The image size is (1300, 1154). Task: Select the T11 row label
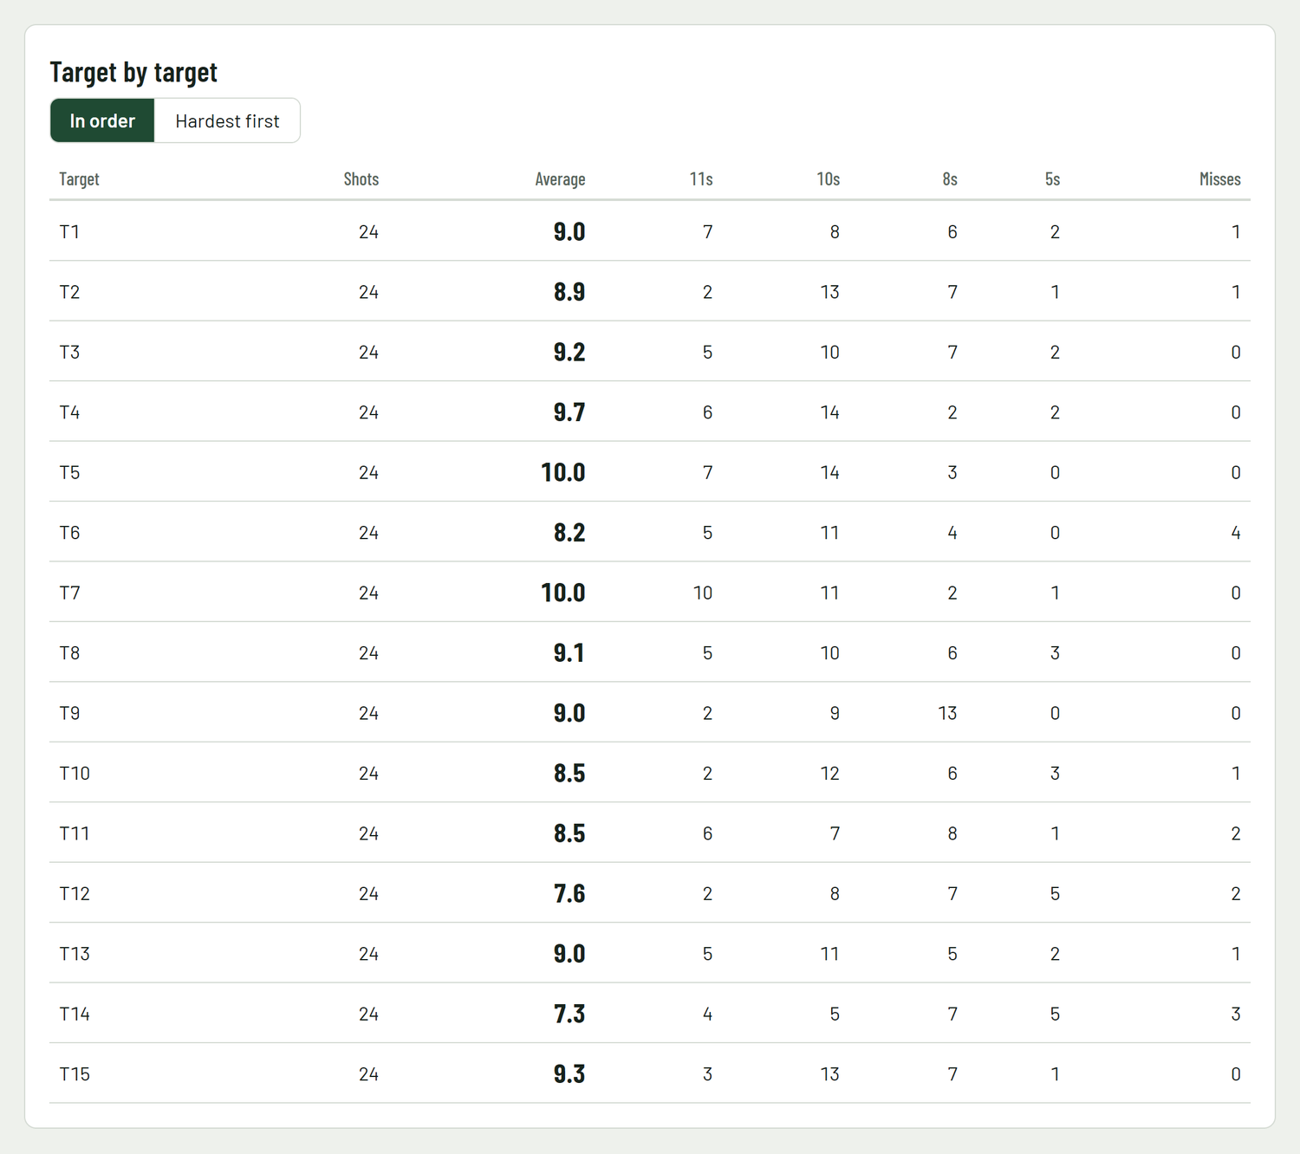[75, 833]
